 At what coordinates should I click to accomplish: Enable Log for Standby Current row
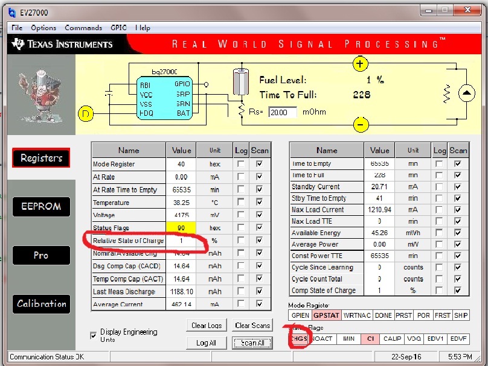439,187
